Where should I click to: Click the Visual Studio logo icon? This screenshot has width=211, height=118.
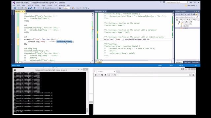(14, 3)
